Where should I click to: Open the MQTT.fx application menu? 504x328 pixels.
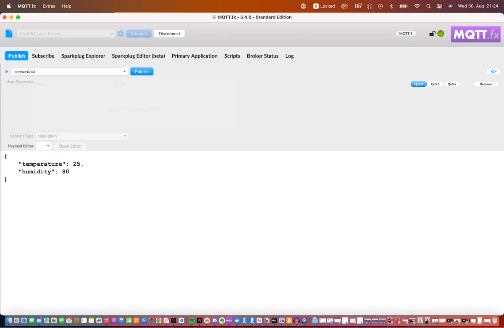(x=27, y=6)
